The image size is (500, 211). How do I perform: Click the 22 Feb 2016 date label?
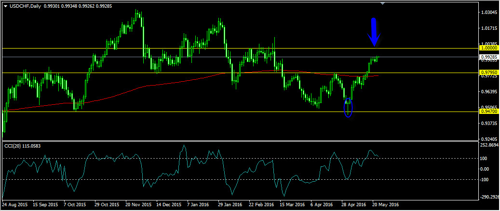[262, 205]
